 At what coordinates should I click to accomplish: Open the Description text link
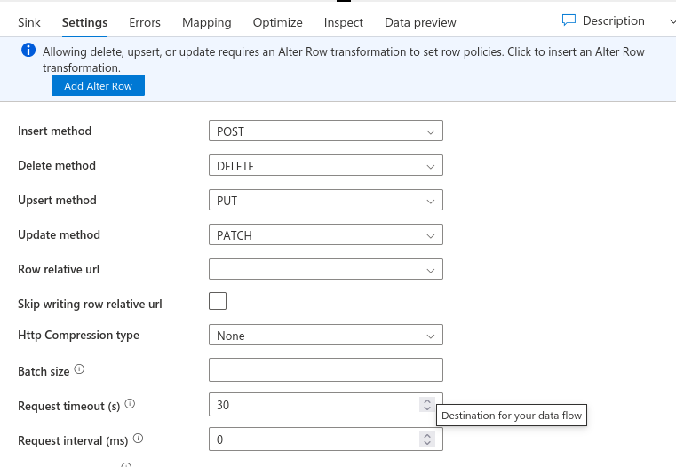point(614,20)
